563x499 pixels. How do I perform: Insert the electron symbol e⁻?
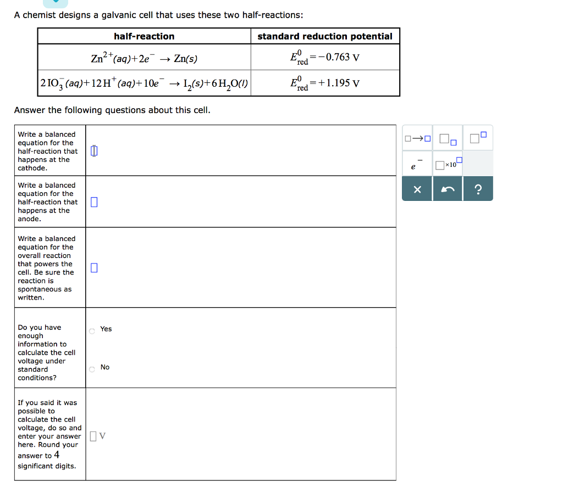click(x=417, y=164)
